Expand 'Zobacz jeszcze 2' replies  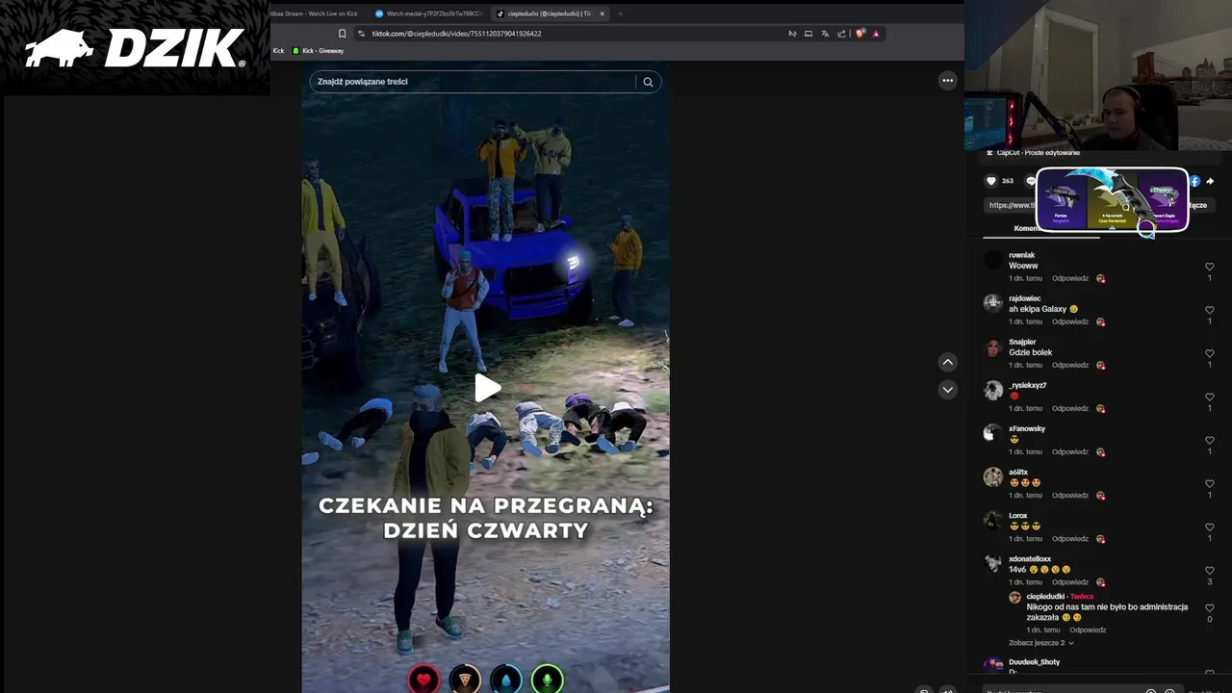(1041, 643)
